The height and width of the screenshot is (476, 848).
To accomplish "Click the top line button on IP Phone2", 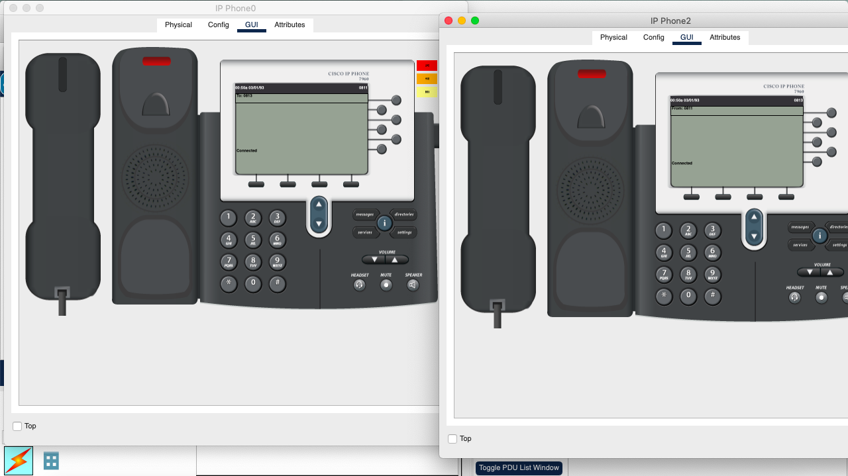I will coord(831,113).
